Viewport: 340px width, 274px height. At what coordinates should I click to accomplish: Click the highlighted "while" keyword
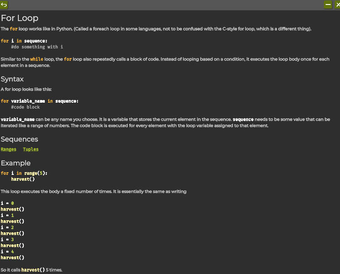(37, 59)
